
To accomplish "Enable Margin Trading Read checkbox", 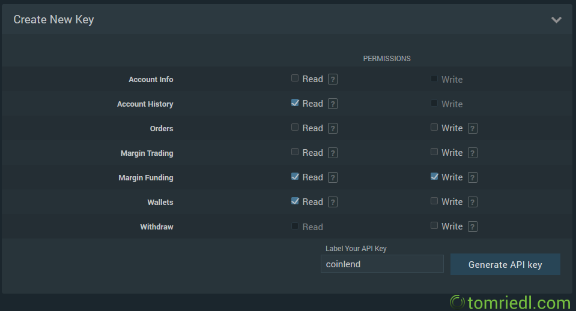I will pos(295,152).
